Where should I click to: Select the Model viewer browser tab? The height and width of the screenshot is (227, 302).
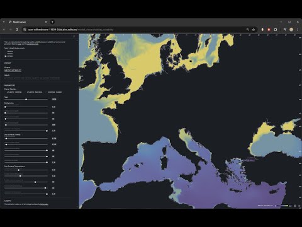(27, 22)
